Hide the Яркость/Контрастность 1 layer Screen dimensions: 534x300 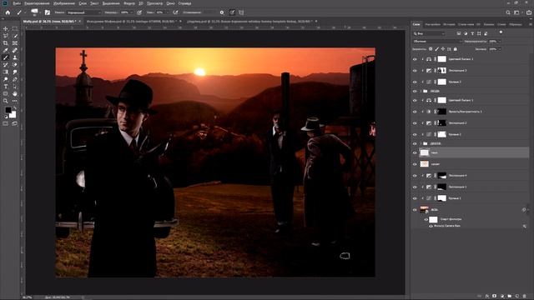tap(415, 112)
